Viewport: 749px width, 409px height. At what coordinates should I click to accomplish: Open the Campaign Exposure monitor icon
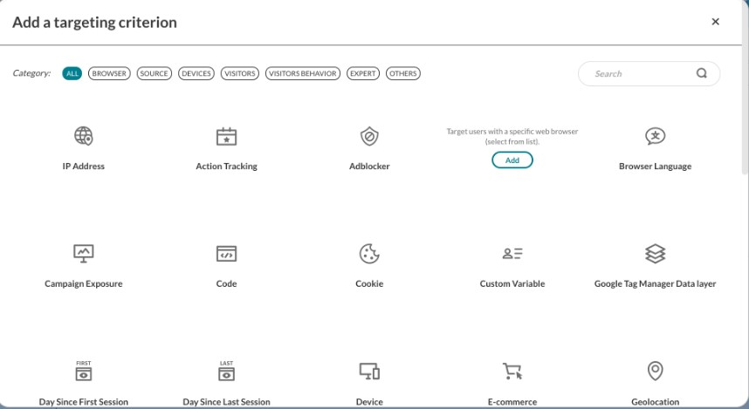pos(84,254)
